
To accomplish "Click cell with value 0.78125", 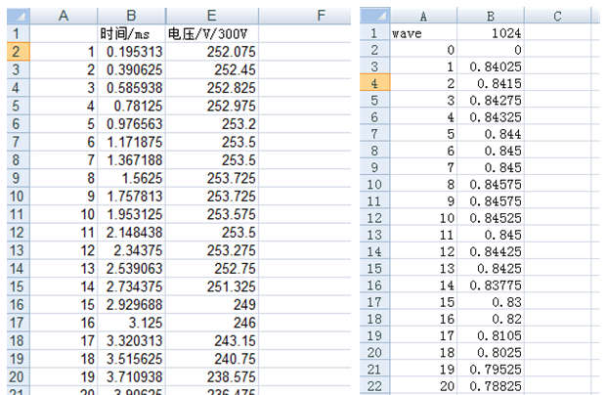I will pyautogui.click(x=131, y=106).
